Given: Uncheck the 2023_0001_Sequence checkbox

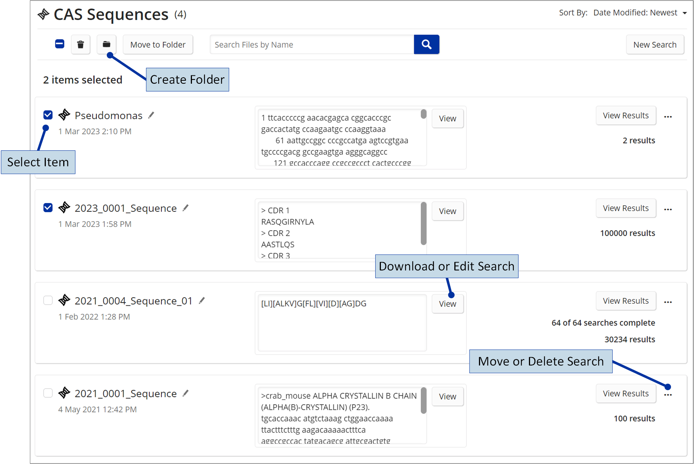Looking at the screenshot, I should [48, 208].
